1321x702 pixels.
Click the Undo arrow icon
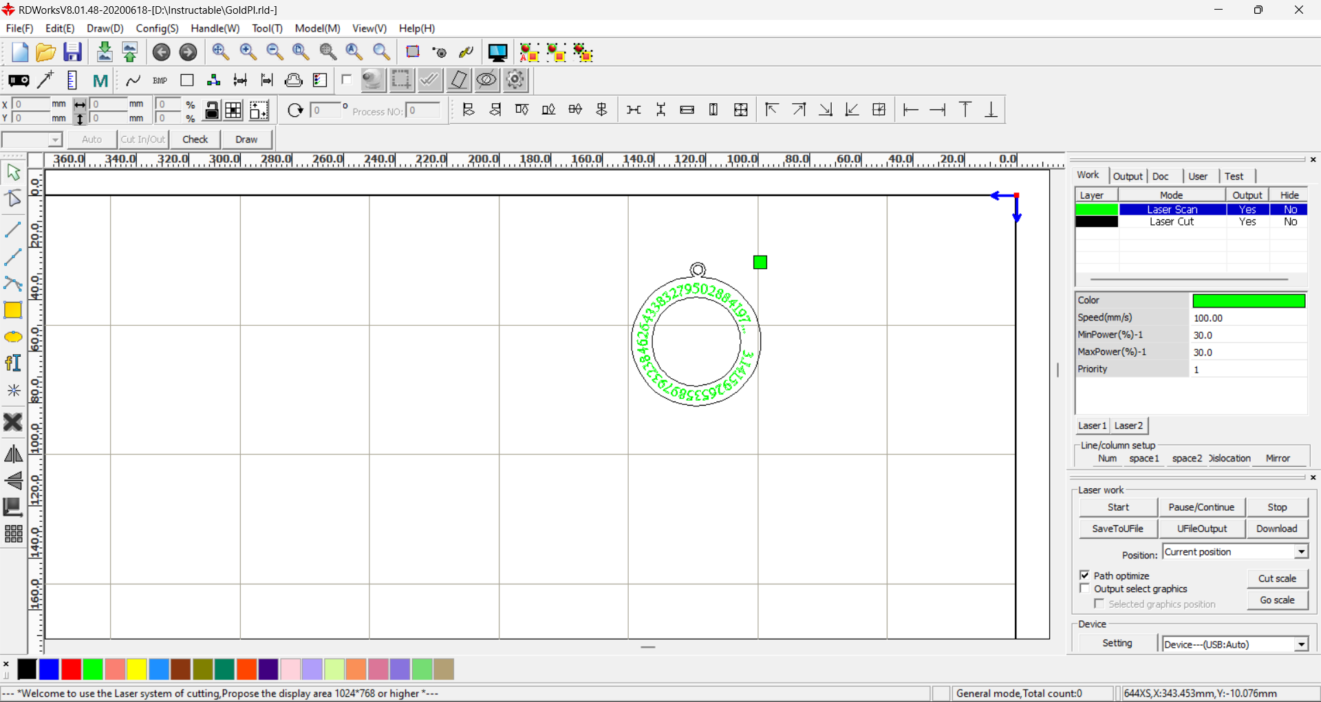click(x=162, y=52)
